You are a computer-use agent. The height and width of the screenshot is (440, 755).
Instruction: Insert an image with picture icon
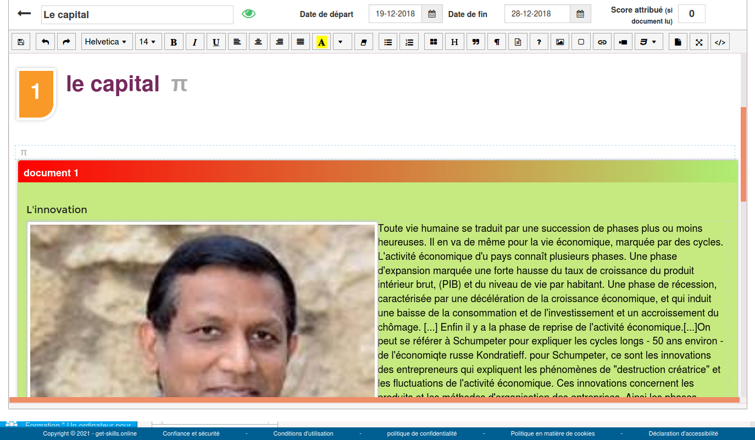pyautogui.click(x=560, y=42)
